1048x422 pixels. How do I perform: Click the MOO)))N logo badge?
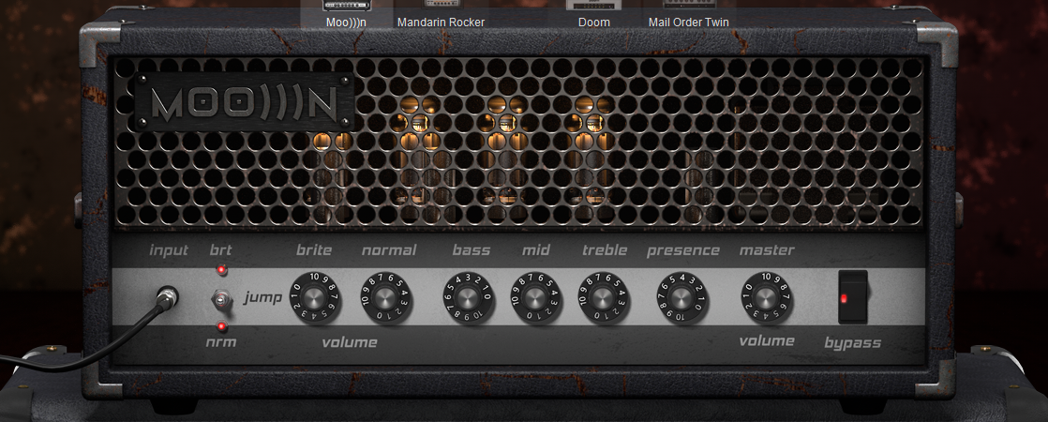click(244, 101)
